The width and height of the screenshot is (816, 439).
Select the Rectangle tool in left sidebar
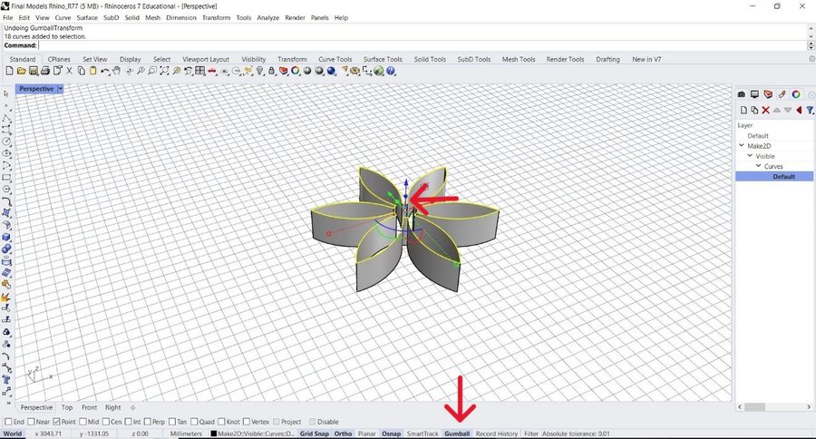(x=6, y=178)
